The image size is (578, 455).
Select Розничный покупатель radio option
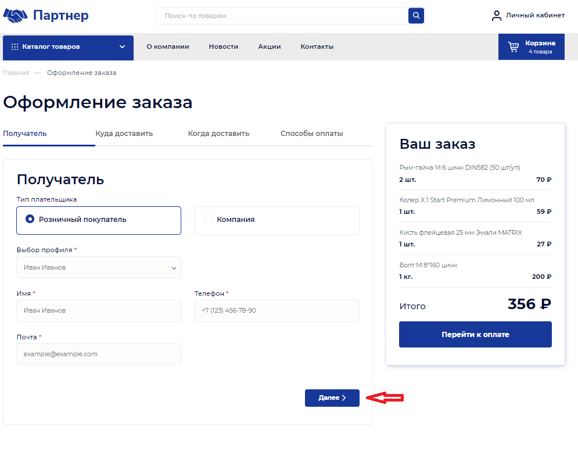[31, 220]
